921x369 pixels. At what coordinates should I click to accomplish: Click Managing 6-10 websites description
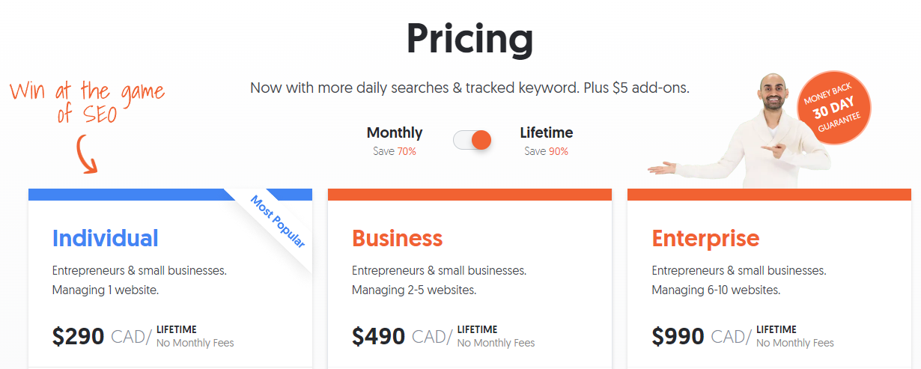click(716, 290)
